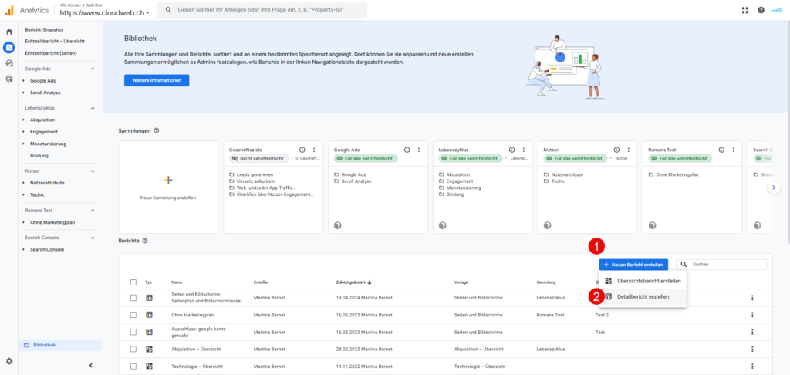Click the Weitere Informationen button
790x375 pixels.
157,80
